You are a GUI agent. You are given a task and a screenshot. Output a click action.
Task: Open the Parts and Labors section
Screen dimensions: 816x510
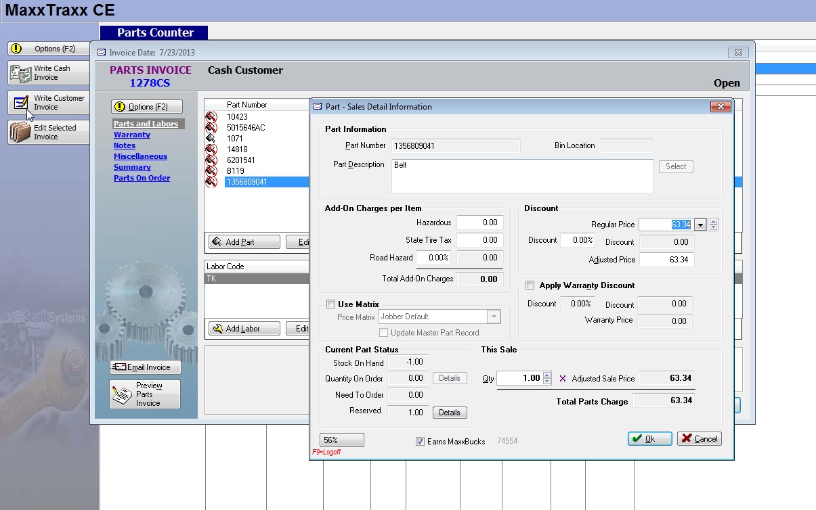pos(146,124)
